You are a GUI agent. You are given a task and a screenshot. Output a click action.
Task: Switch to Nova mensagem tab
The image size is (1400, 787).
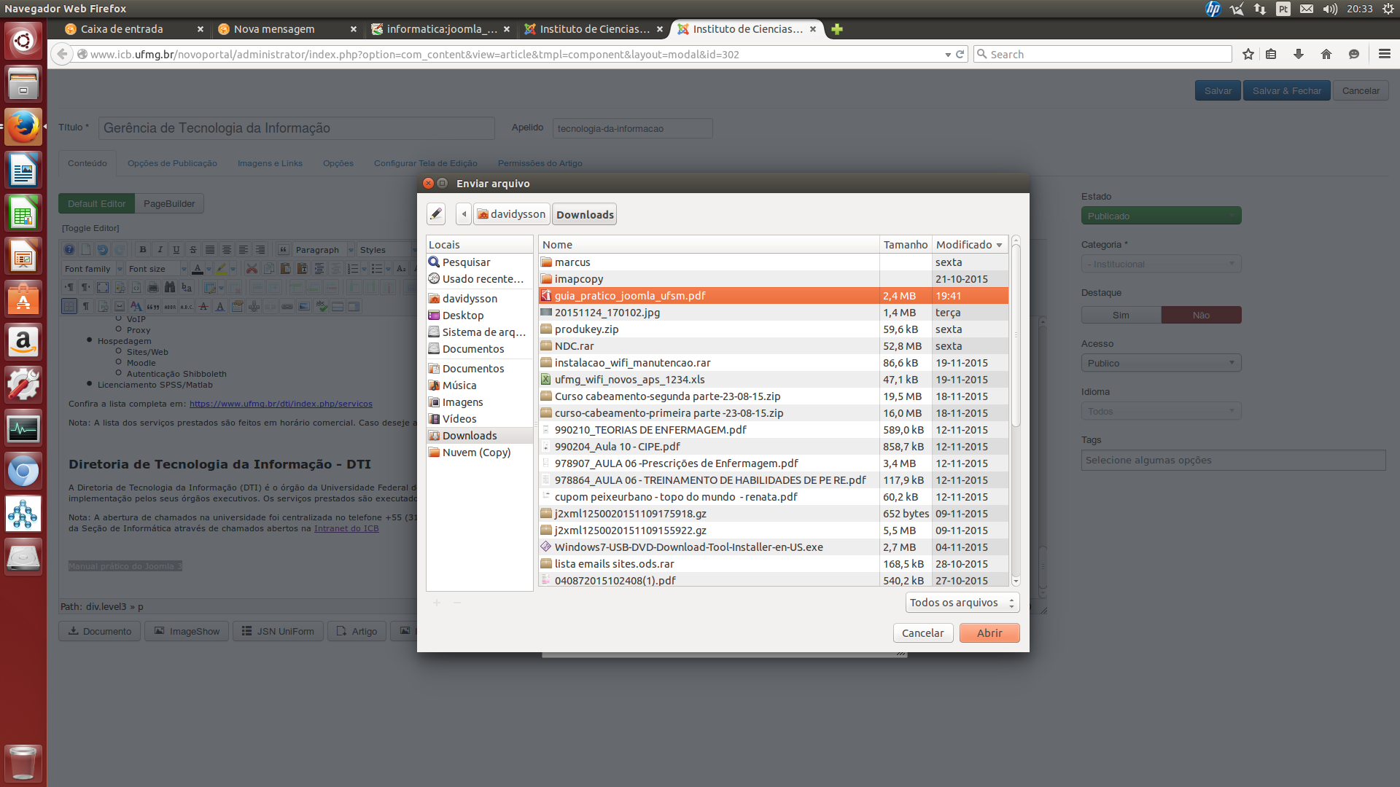(274, 29)
